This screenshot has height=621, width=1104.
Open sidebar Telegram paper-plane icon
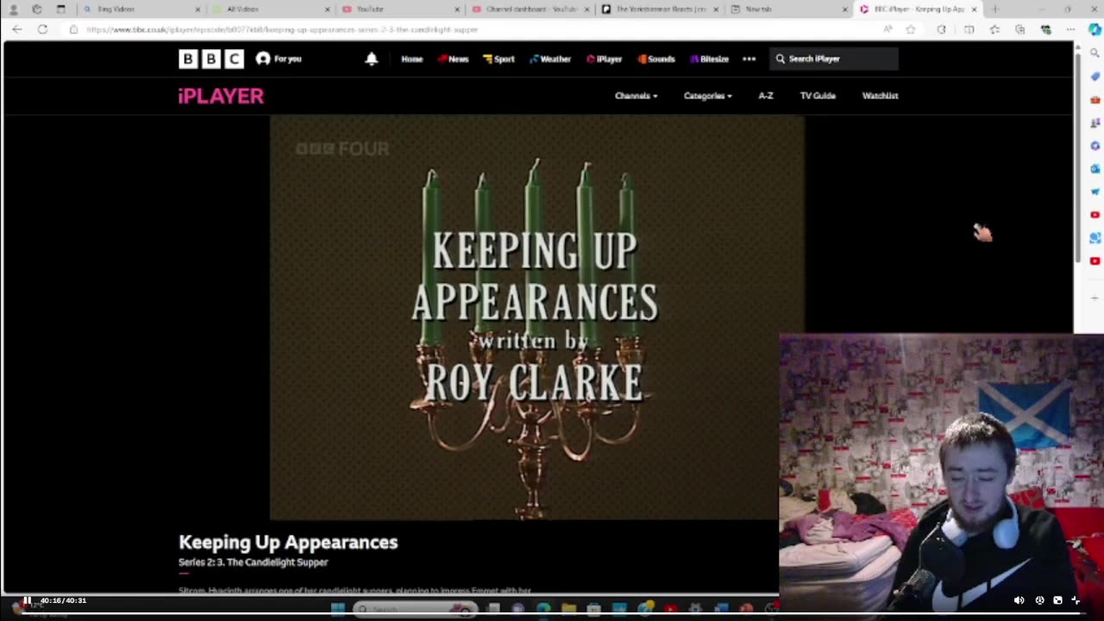1095,191
